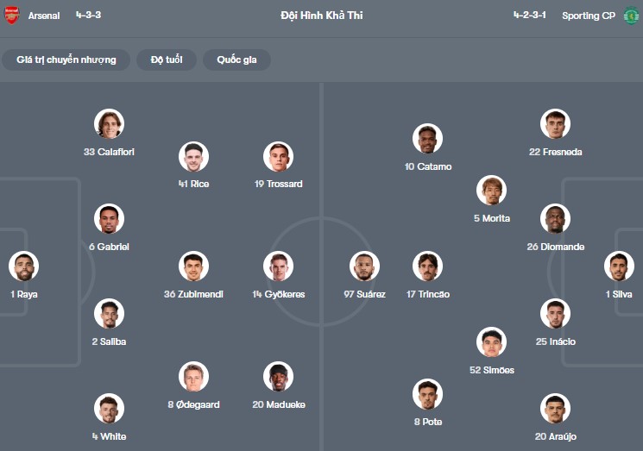Click the Sporting CP club crest icon
This screenshot has height=451, width=643.
click(x=631, y=16)
